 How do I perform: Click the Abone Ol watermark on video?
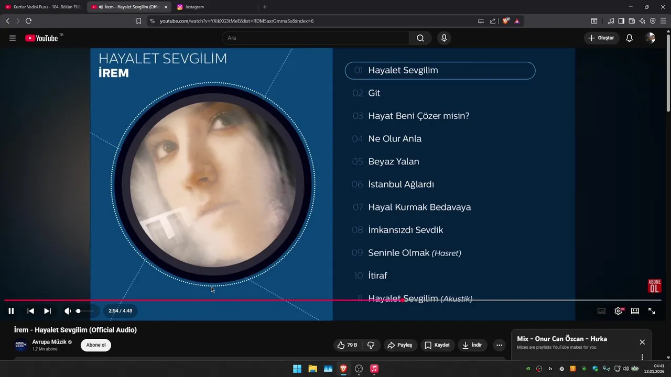(x=655, y=286)
